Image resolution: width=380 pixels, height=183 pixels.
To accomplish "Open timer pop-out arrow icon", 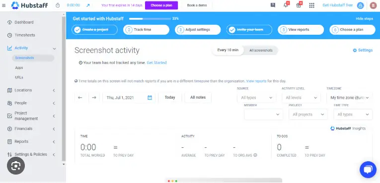I will [x=88, y=5].
